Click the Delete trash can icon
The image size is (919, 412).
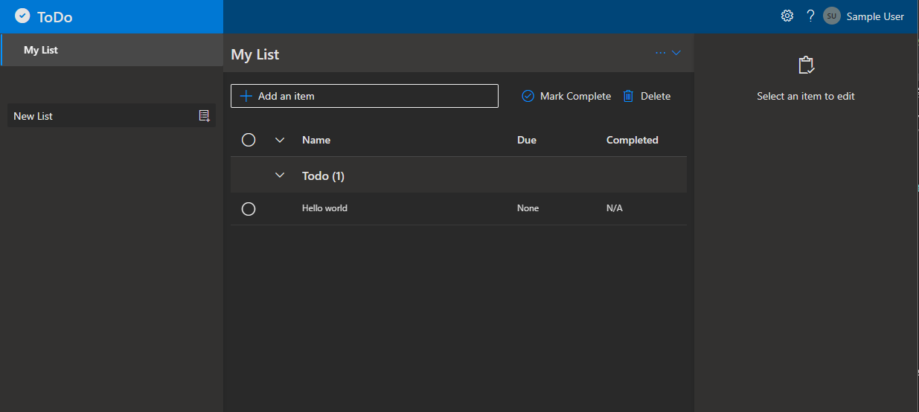tap(628, 96)
